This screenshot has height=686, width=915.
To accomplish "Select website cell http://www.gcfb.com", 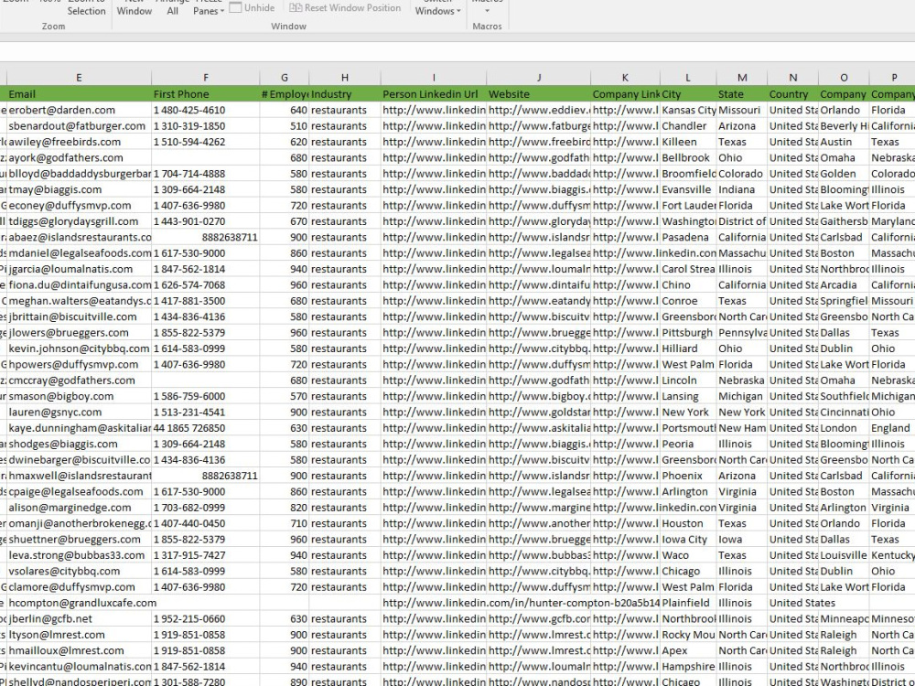I will tap(539, 619).
